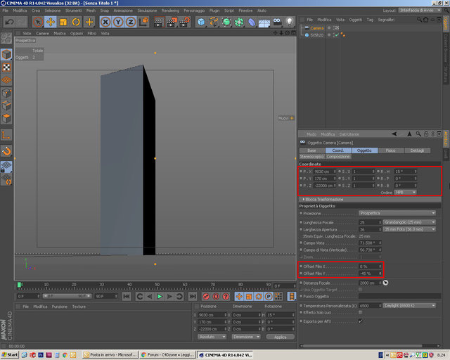Open the Stereoscopico tab
Viewport: 450px width, 360px height.
(x=312, y=157)
